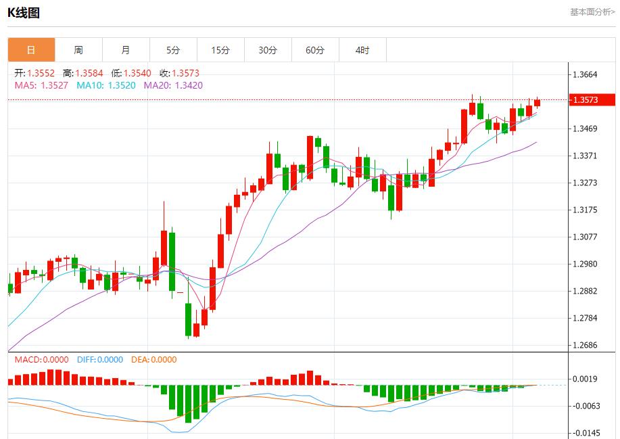
Task: Click the rightmost red candlestick
Action: (x=537, y=103)
